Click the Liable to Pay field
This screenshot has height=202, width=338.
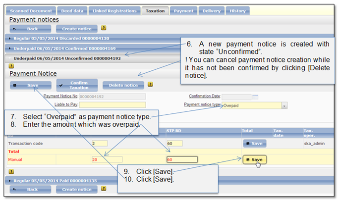(113, 105)
